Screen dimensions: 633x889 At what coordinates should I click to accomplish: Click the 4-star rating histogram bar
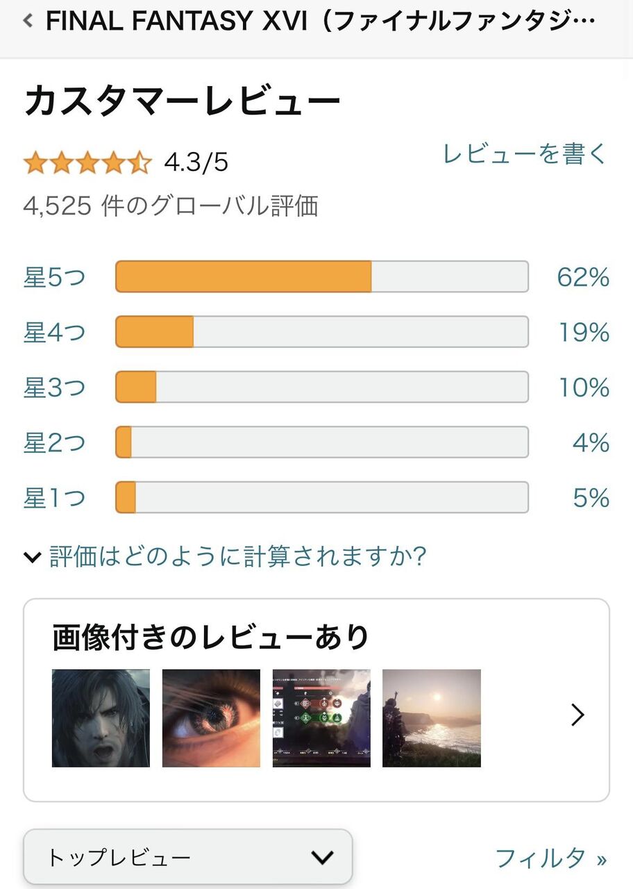[x=321, y=332]
